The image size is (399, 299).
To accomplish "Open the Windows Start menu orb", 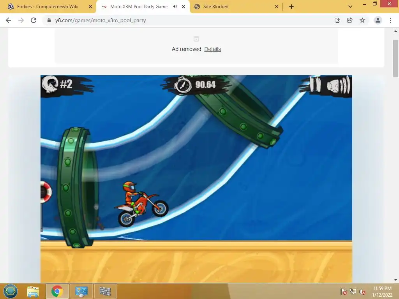I will coord(11,291).
